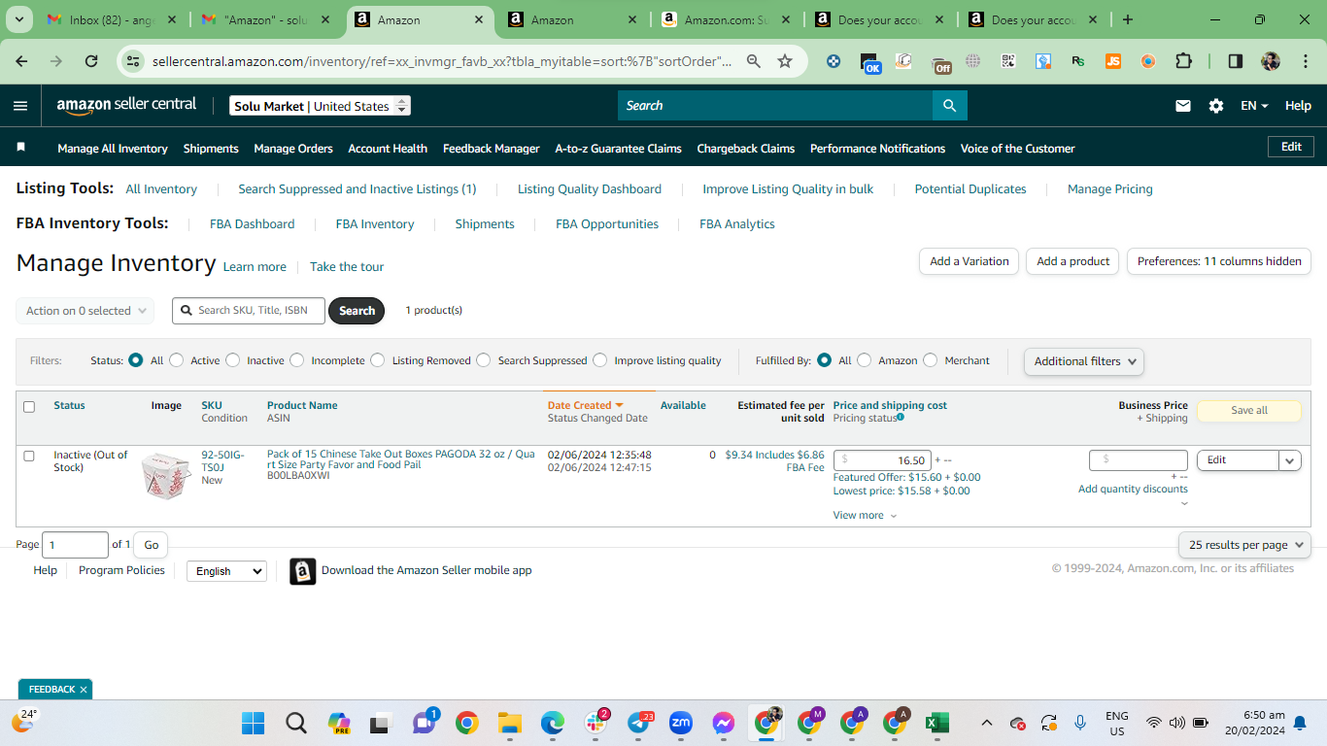The width and height of the screenshot is (1327, 746).
Task: Click the product thumbnail image
Action: coord(166,476)
